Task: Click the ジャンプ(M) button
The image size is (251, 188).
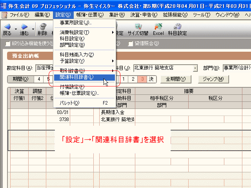Action: click(213, 79)
